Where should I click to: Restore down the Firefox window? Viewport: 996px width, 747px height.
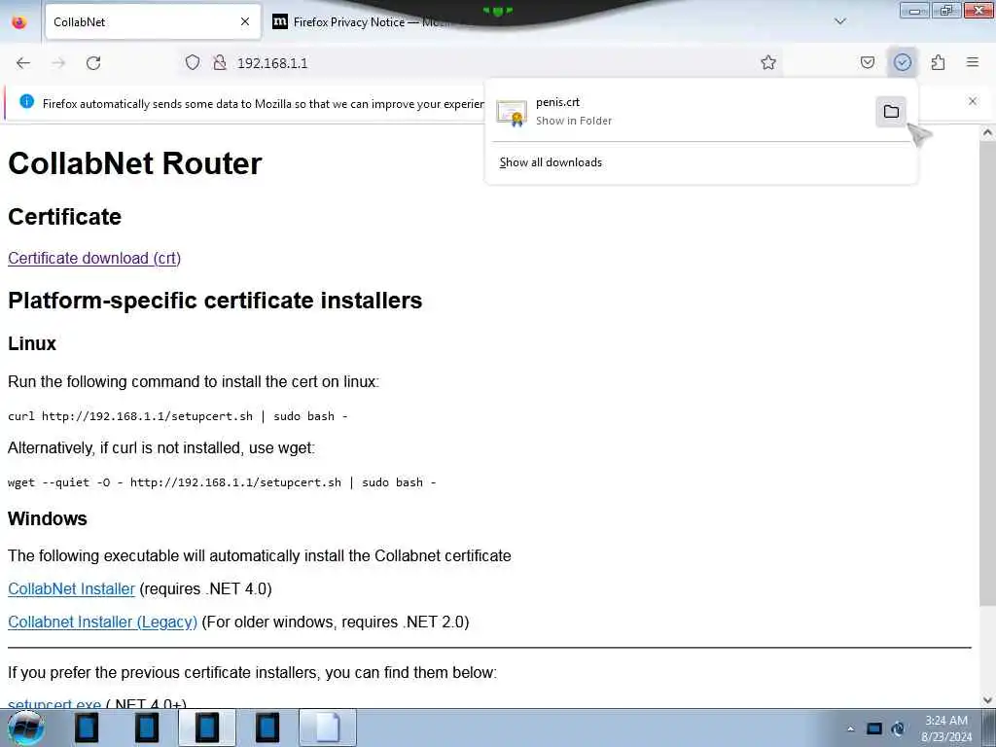(945, 10)
